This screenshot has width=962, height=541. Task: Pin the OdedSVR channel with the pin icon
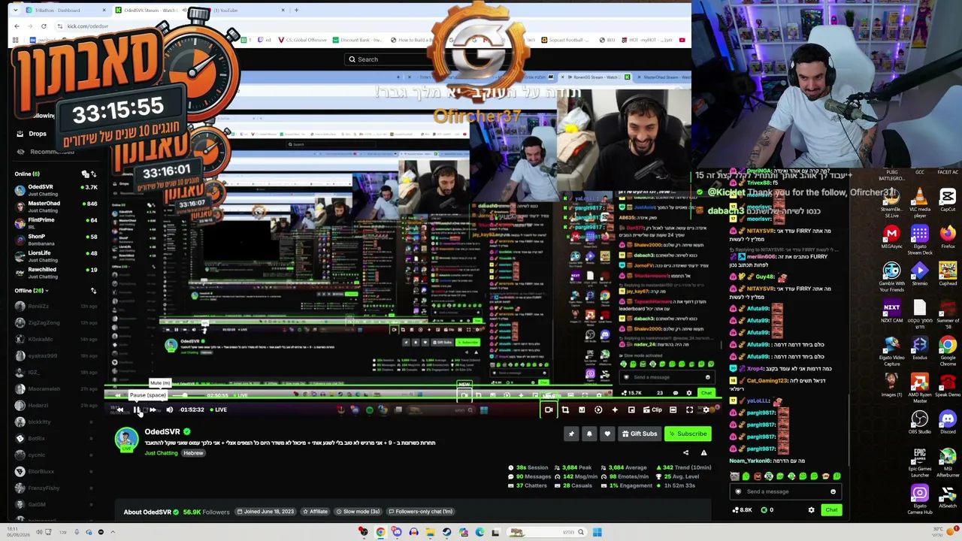point(571,434)
